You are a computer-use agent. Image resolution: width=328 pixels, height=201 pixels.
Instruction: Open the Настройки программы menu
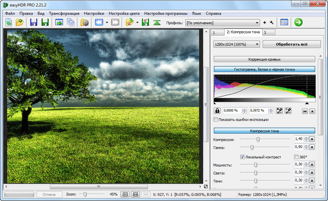coord(166,13)
